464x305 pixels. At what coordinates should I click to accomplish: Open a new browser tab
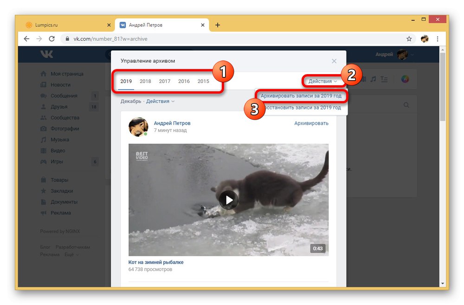(x=218, y=25)
